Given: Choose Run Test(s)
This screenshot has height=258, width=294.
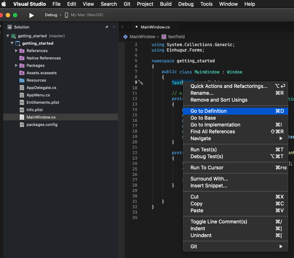Looking at the screenshot, I should pos(235,150).
